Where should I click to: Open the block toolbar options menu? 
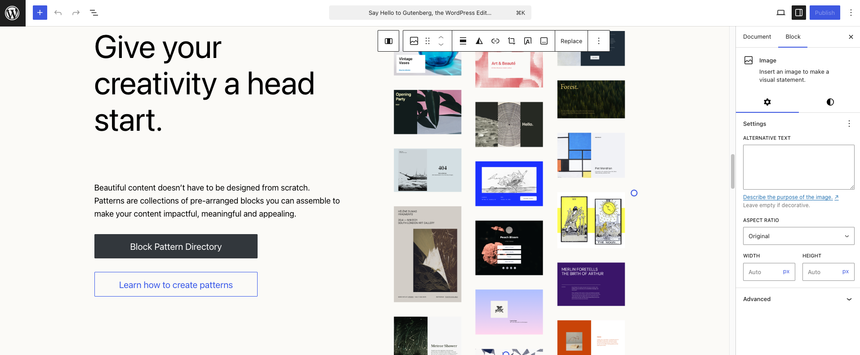click(599, 41)
